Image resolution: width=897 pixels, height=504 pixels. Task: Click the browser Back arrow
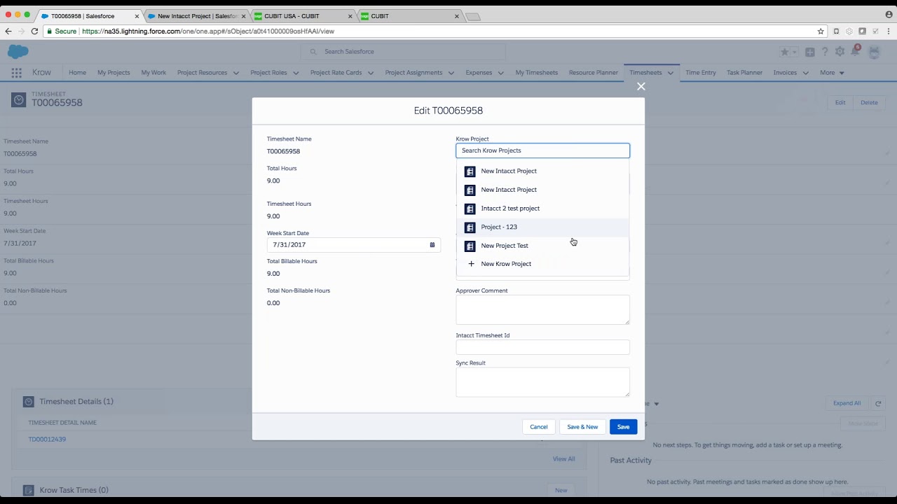point(8,31)
